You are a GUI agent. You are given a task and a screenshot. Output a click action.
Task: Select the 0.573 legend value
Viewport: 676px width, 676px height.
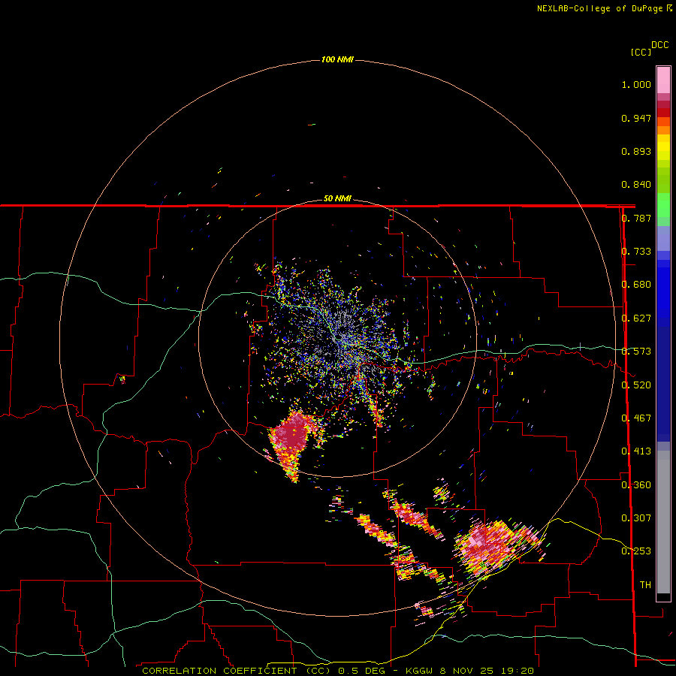coord(636,352)
